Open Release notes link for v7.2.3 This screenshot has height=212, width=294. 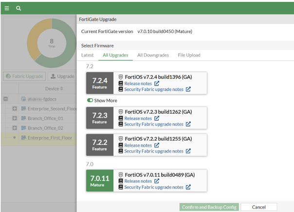pos(138,118)
